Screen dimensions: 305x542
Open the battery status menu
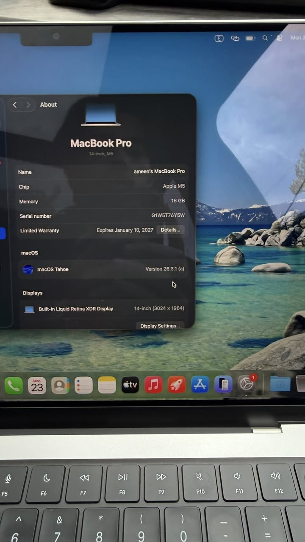pos(250,38)
